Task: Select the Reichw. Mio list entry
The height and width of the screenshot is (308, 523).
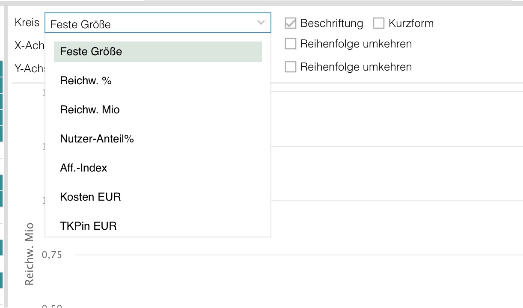Action: tap(89, 110)
